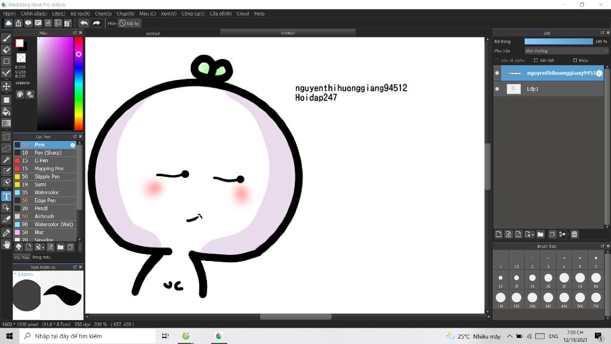Close the Màu color panel
611x344 pixels.
pos(81,33)
